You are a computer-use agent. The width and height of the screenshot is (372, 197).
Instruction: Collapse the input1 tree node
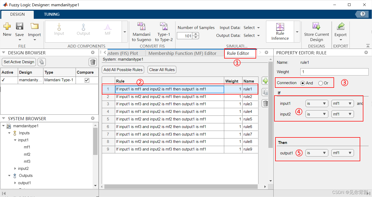click(x=15, y=140)
